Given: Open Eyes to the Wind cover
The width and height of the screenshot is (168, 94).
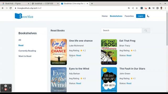Looking at the screenshot, I should pyautogui.click(x=59, y=80).
